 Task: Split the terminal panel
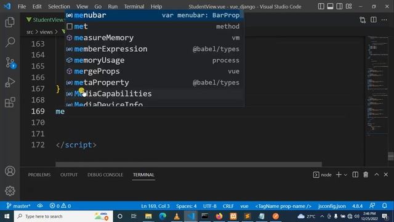pos(355,175)
